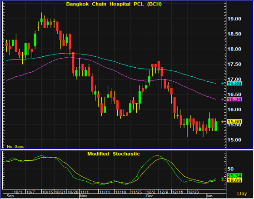
Task: Click the 19.00 price axis level
Action: pos(234,19)
